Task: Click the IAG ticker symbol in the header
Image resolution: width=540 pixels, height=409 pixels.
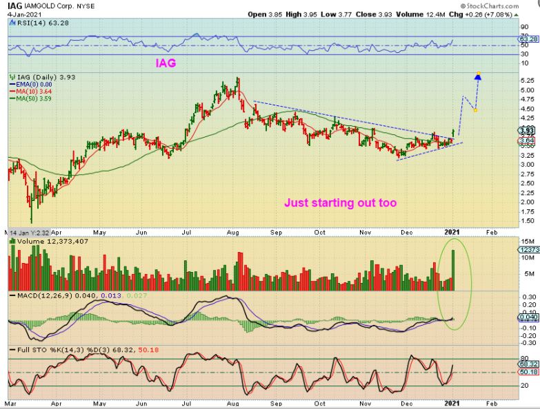Action: click(x=14, y=6)
